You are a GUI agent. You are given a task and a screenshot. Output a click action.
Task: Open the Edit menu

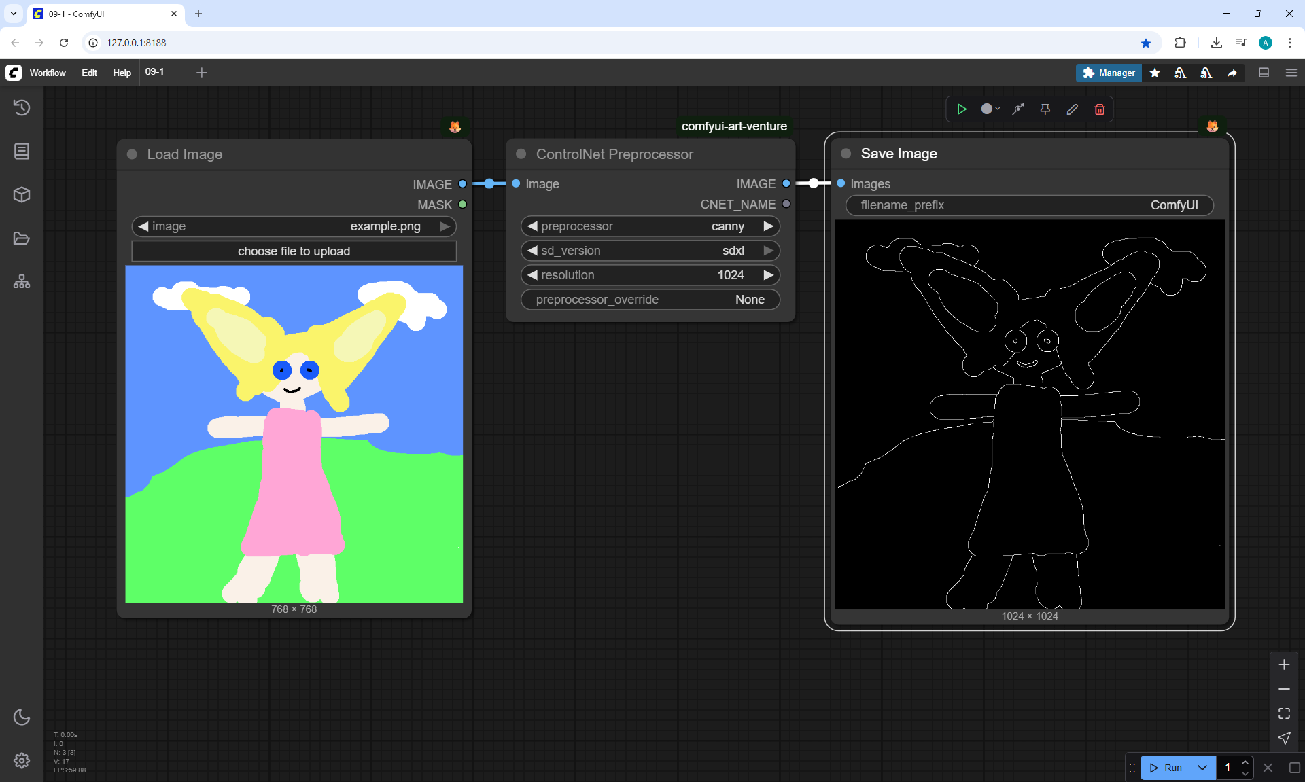pyautogui.click(x=89, y=73)
